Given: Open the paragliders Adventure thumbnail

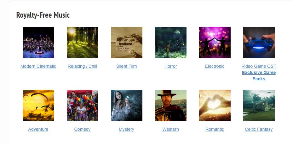Looking at the screenshot, I should click(x=38, y=106).
